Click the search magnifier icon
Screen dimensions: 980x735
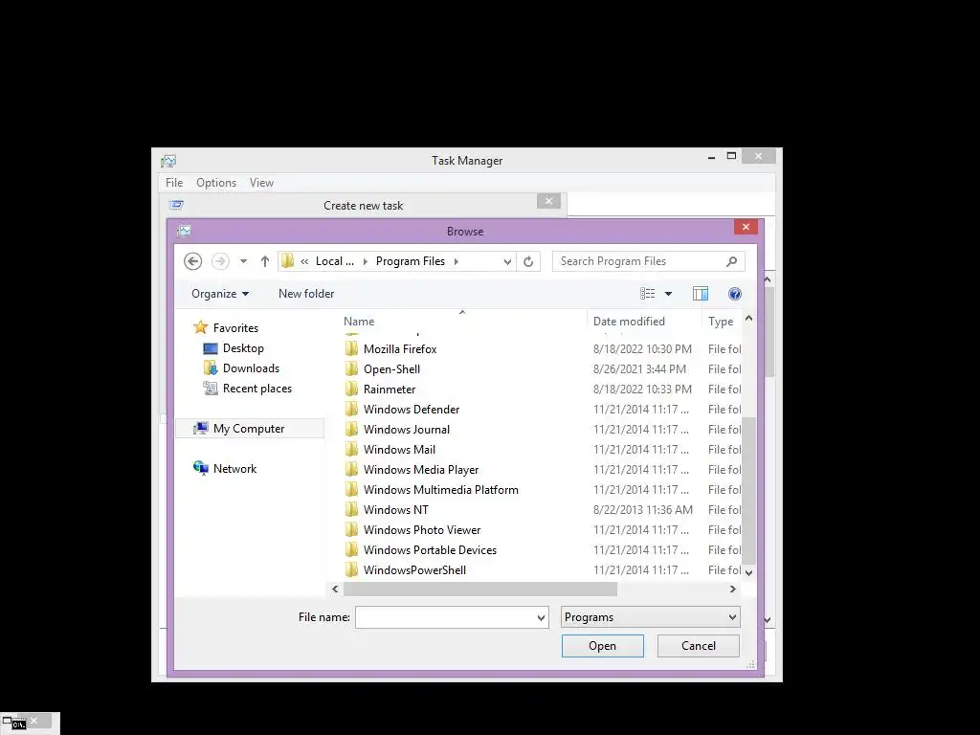tap(731, 261)
